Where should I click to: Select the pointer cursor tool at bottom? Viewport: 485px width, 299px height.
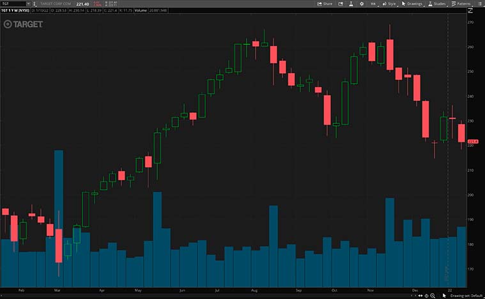444,296
